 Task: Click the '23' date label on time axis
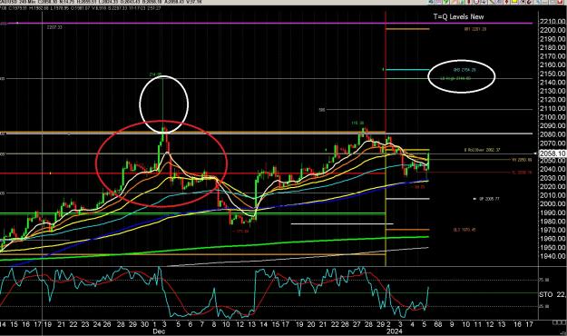85,324
